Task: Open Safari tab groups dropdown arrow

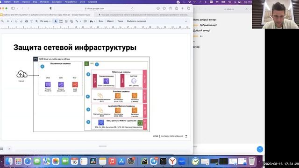Action: [17, 8]
